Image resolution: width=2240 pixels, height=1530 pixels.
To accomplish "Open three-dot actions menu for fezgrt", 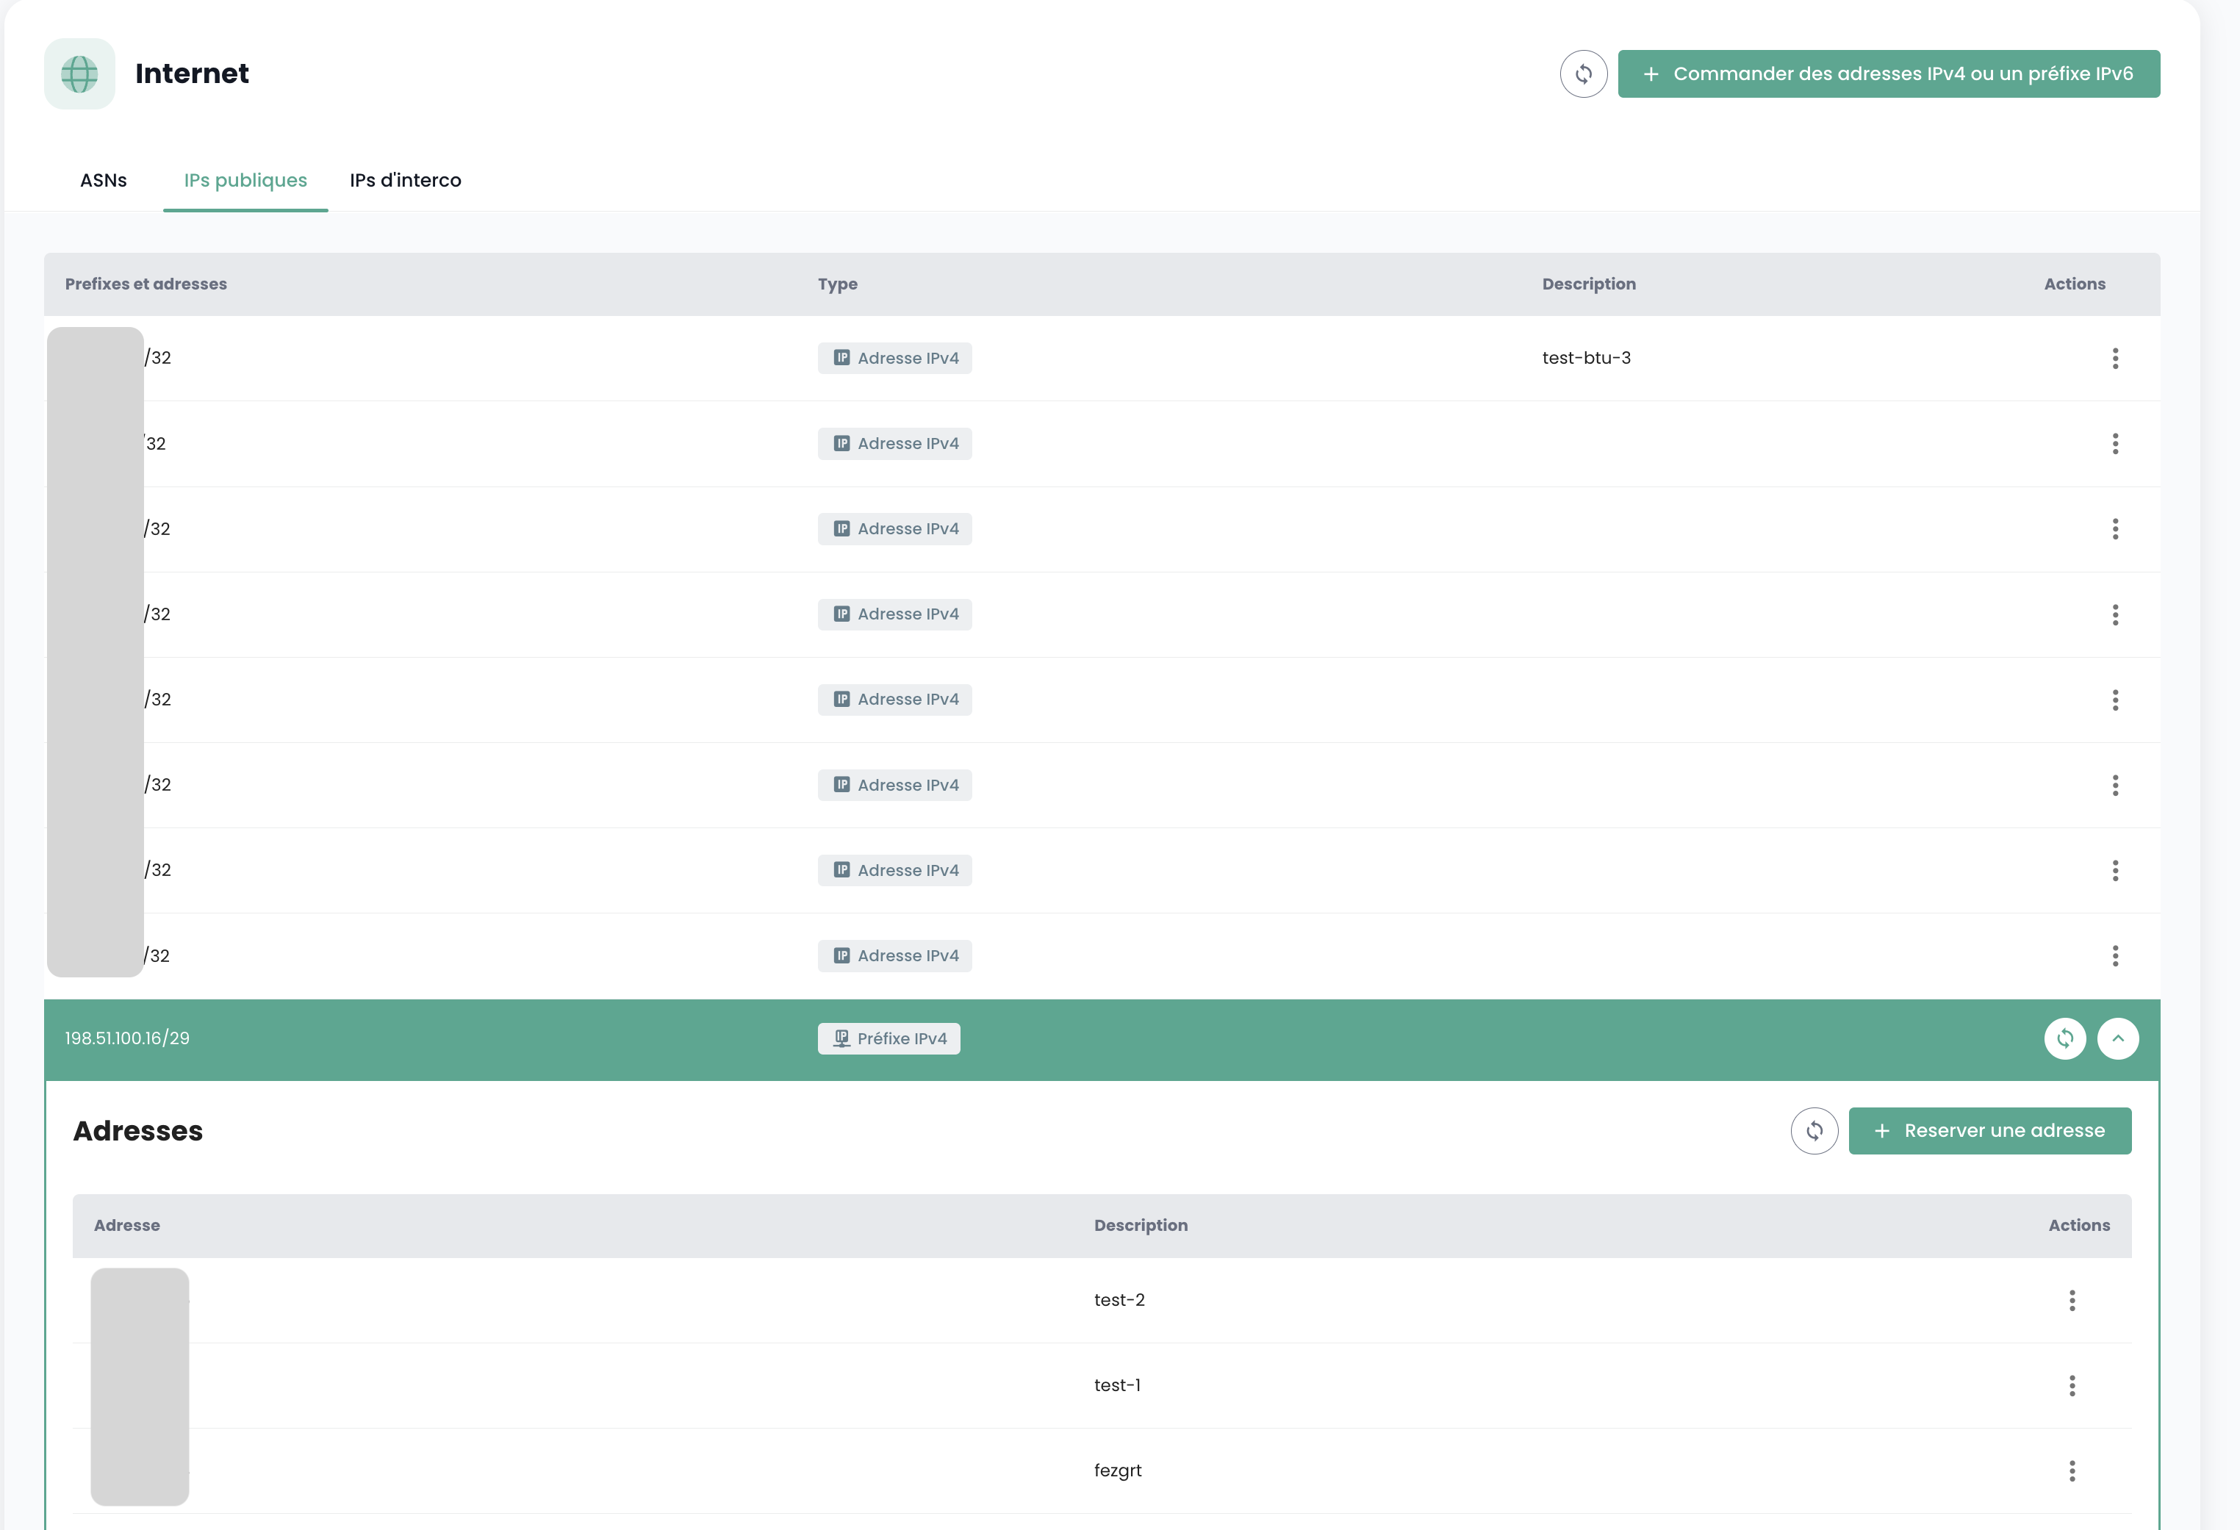I will pos(2071,1470).
